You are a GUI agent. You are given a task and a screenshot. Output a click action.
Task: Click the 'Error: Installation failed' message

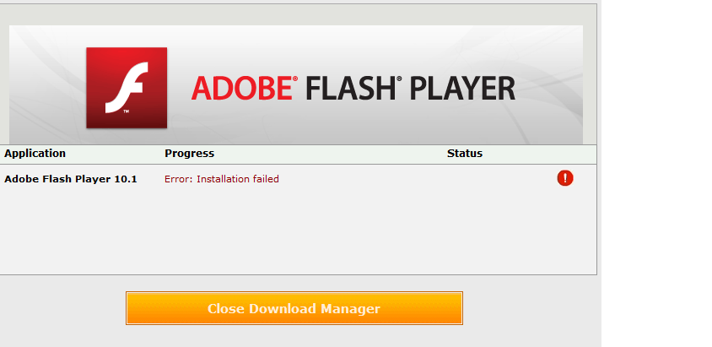[221, 179]
